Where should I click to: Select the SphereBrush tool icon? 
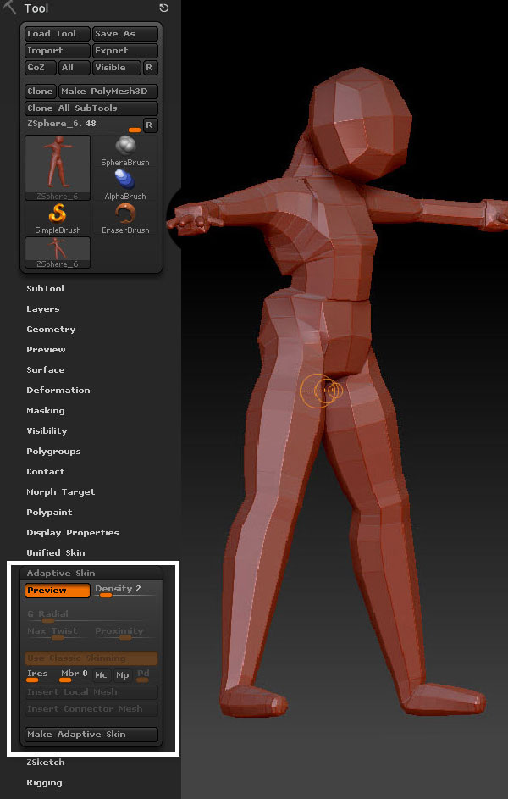point(125,147)
